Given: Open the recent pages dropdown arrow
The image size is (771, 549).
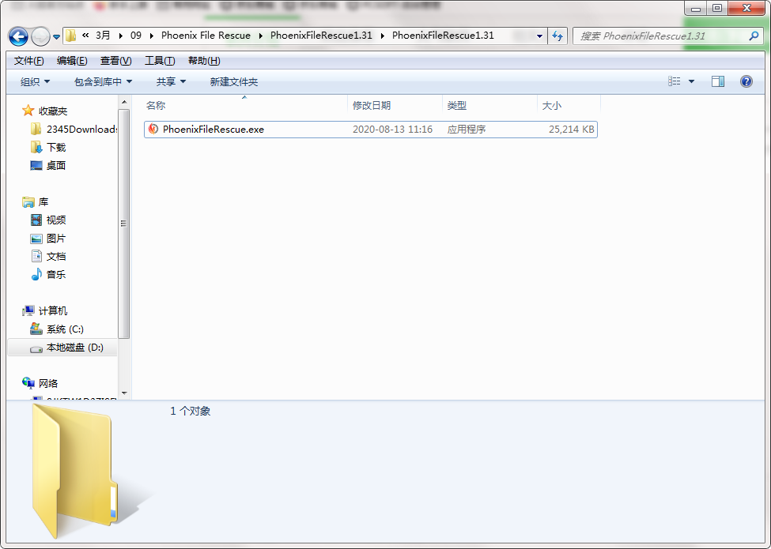Looking at the screenshot, I should (56, 37).
